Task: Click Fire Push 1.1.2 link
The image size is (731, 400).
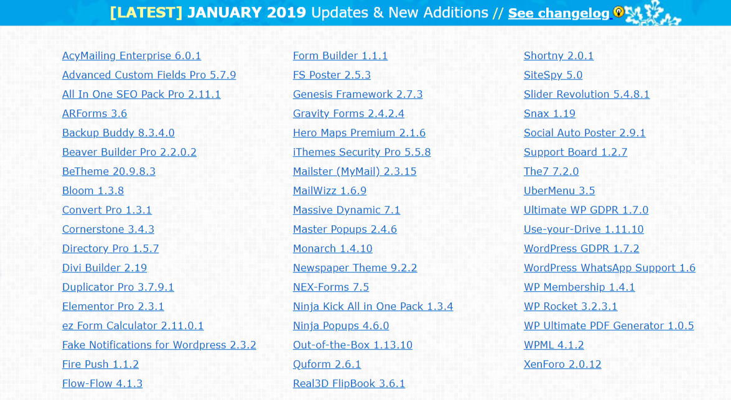Action: point(100,364)
